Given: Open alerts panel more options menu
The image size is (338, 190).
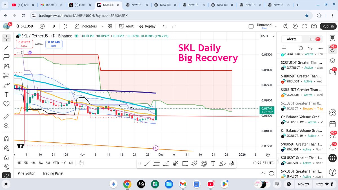Looking at the screenshot, I should pos(320,48).
